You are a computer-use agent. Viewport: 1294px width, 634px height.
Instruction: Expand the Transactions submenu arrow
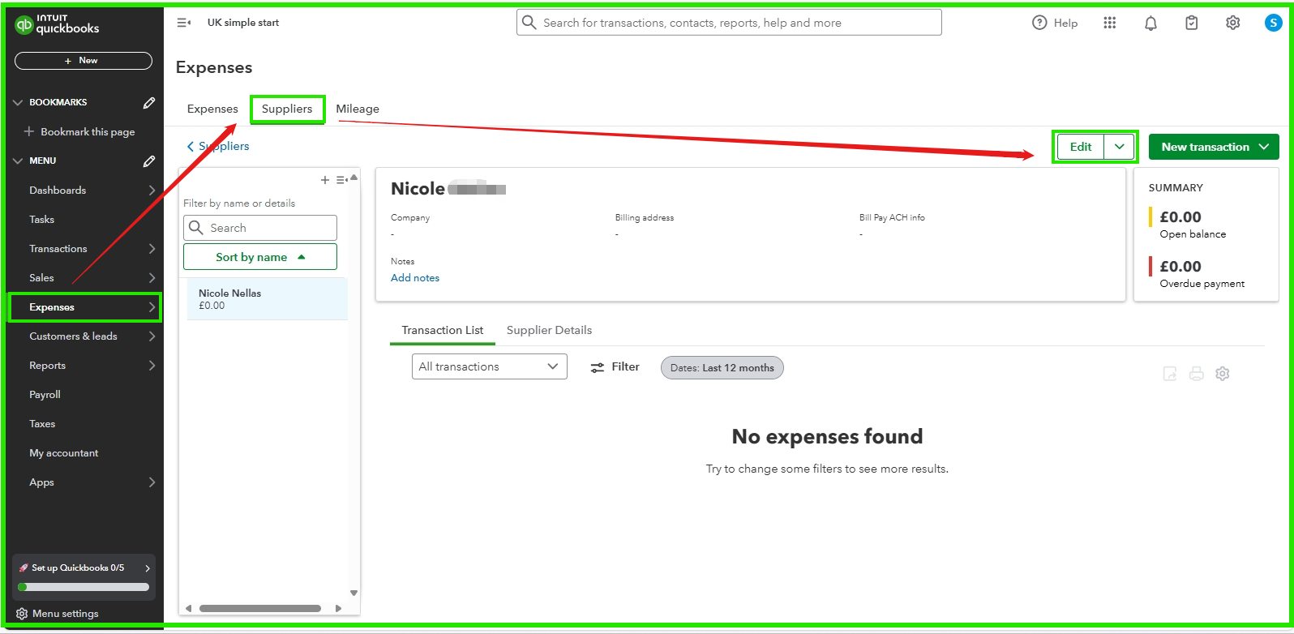click(152, 249)
